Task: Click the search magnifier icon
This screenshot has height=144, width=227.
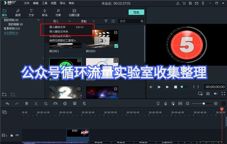Action: coord(142,21)
